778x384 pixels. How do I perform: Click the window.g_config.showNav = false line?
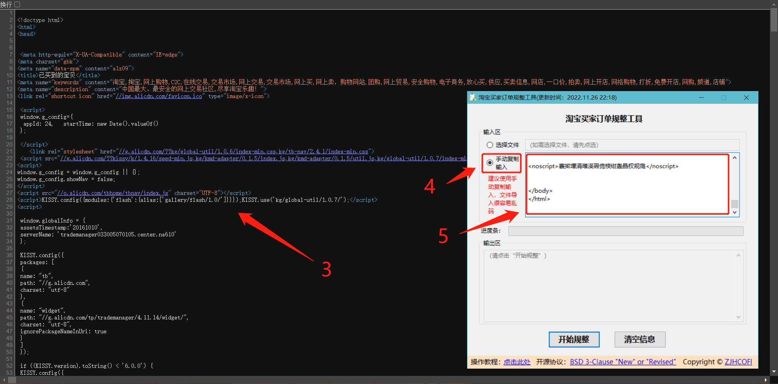pos(66,179)
